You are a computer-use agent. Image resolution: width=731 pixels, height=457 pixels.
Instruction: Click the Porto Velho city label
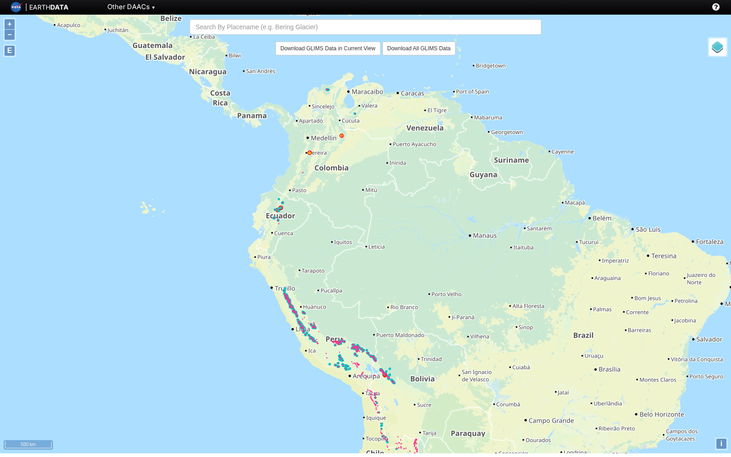click(446, 294)
